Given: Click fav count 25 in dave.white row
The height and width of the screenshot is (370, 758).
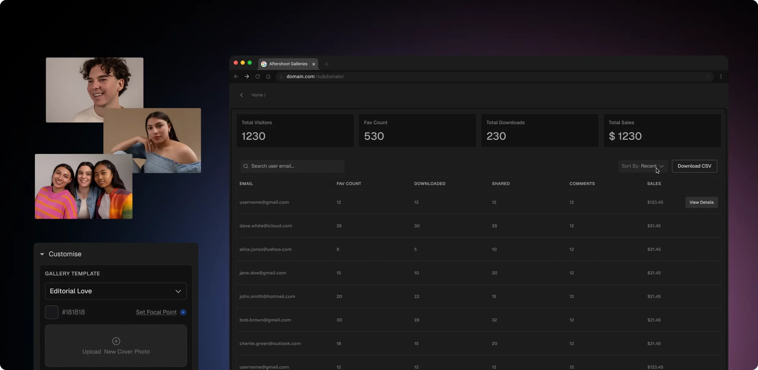Looking at the screenshot, I should click(339, 226).
